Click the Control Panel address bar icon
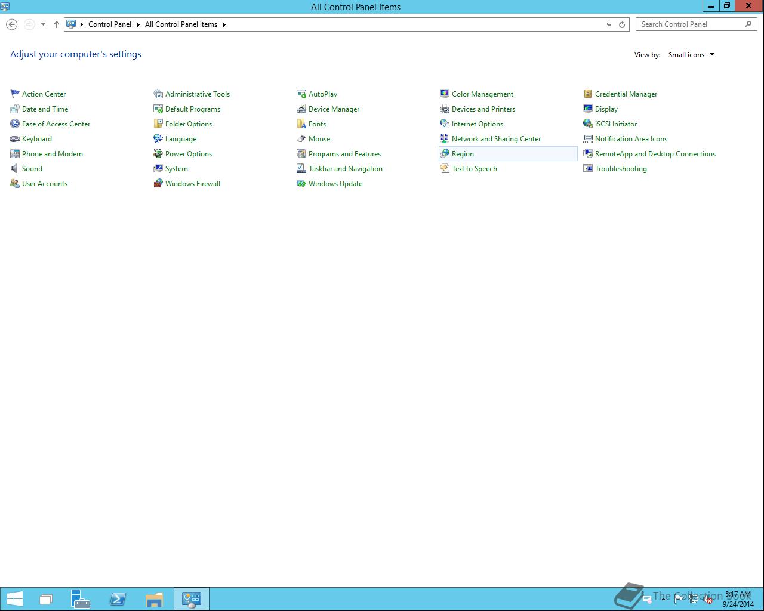Viewport: 764px width, 611px height. click(71, 24)
